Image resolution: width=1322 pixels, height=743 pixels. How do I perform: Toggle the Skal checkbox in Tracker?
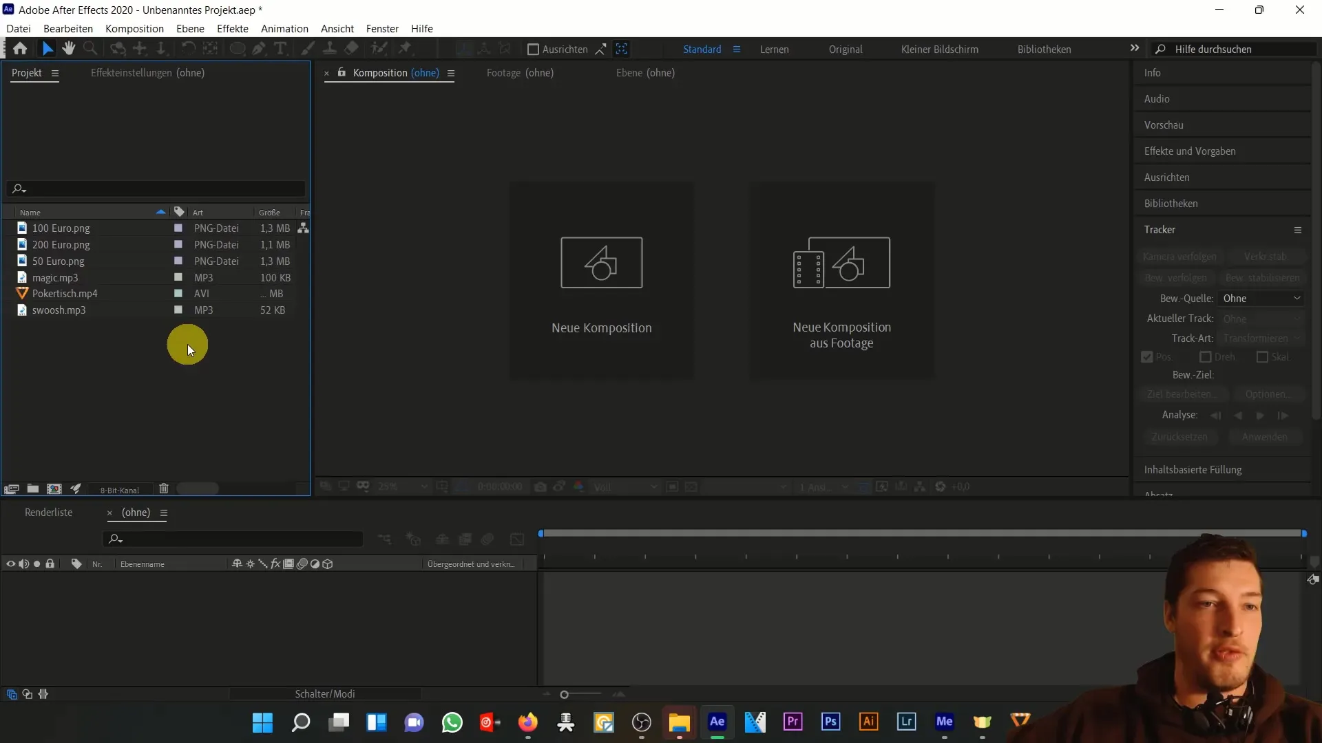pyautogui.click(x=1262, y=357)
